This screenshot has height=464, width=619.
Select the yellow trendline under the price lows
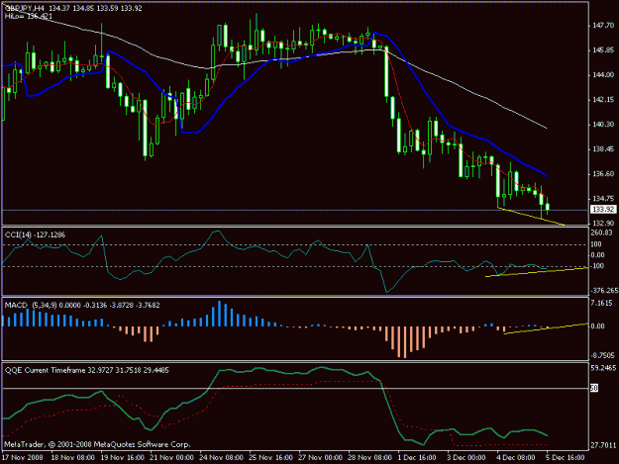532,216
